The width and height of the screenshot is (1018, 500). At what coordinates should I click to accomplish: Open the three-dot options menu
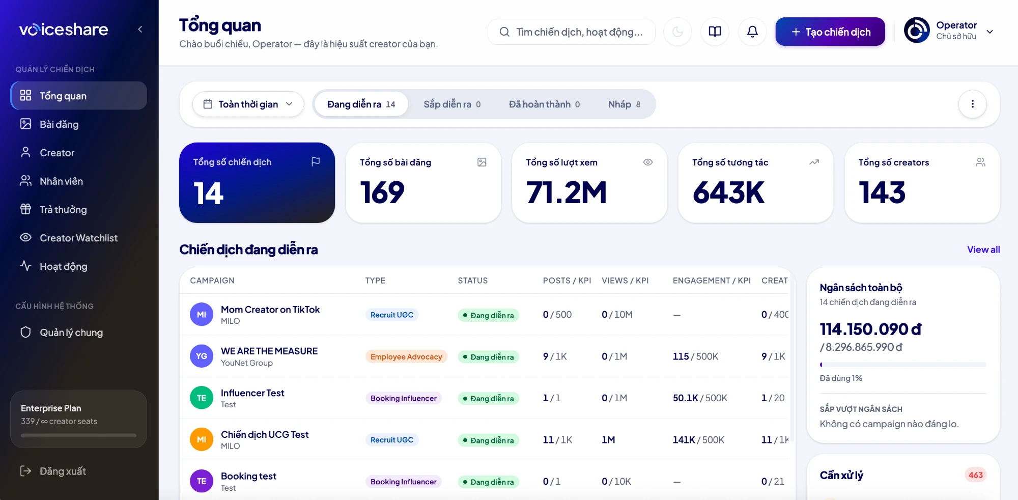(972, 104)
